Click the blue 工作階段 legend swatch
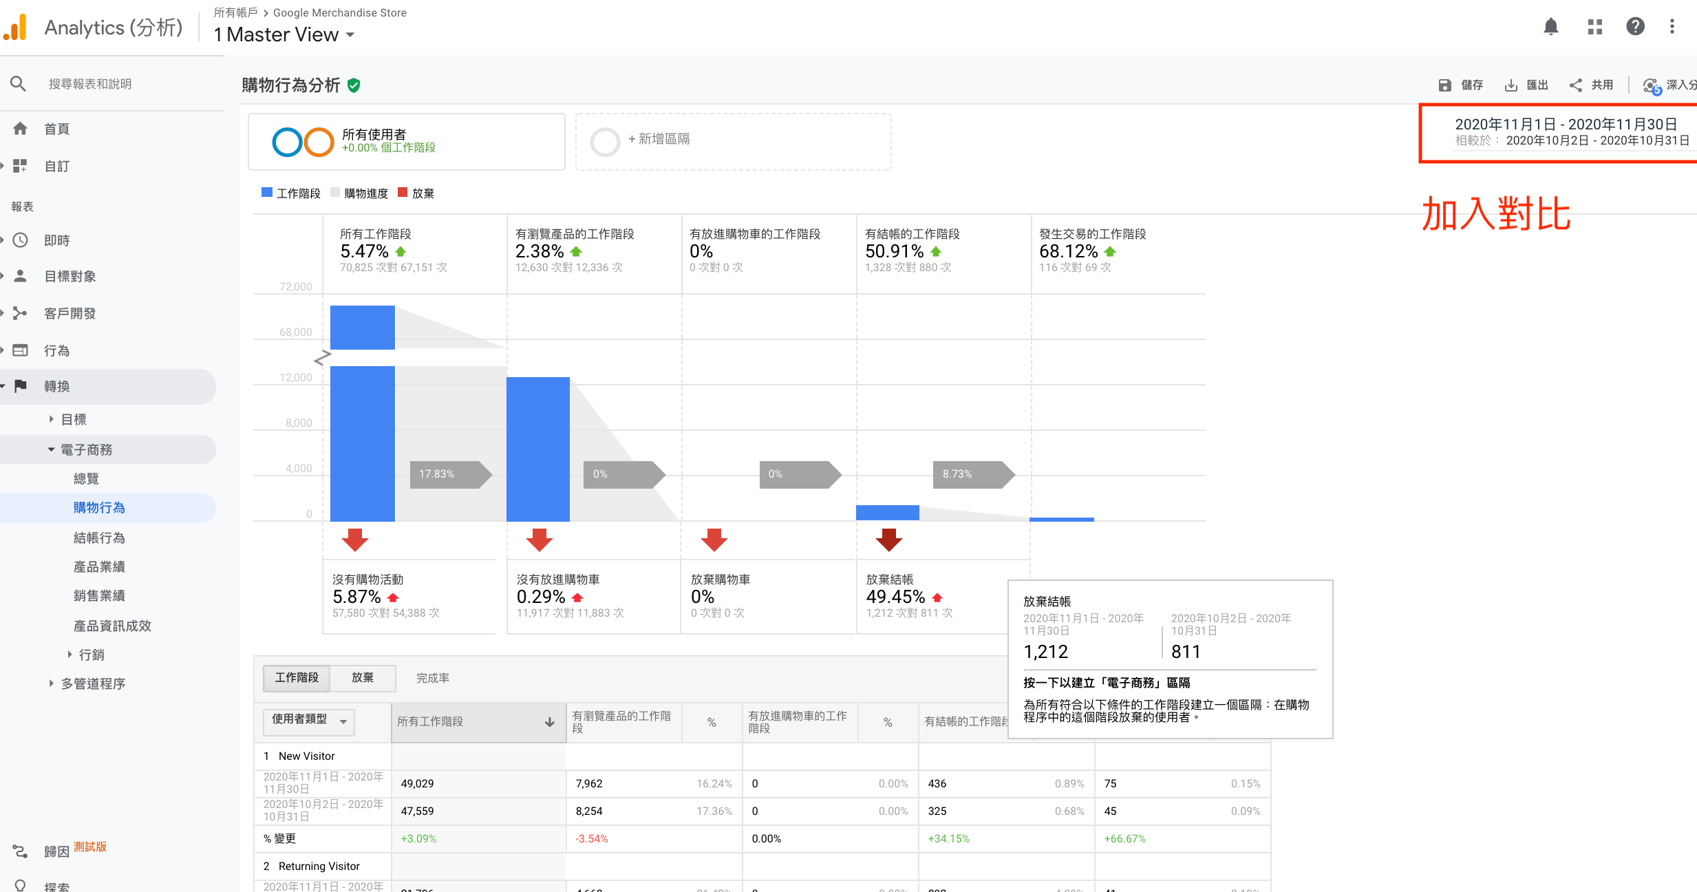 click(x=267, y=193)
